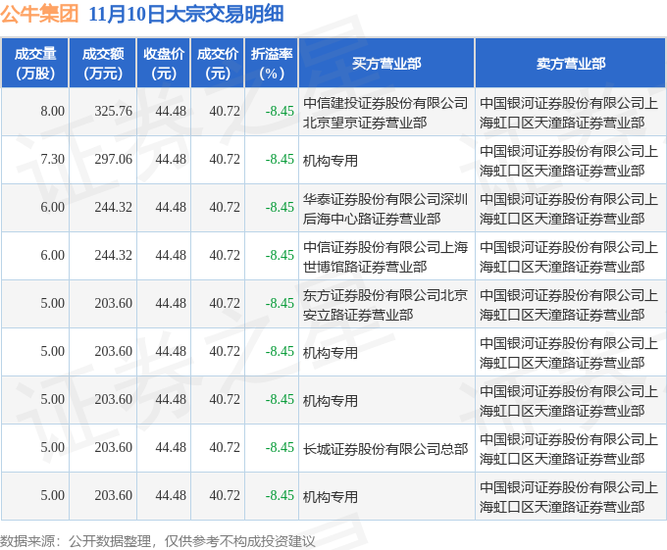Select the 折溢率(%) column header

271,64
